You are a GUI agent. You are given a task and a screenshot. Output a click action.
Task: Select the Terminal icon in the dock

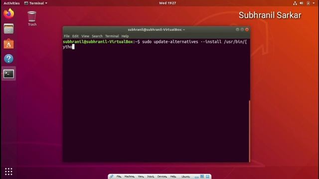[x=9, y=74]
